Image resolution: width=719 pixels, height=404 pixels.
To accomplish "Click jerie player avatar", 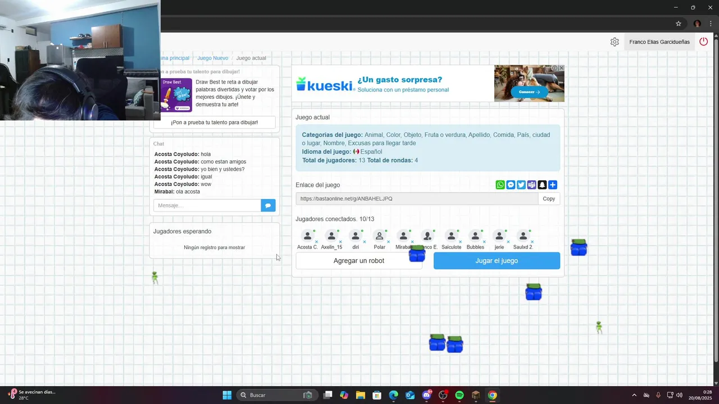I will [499, 236].
